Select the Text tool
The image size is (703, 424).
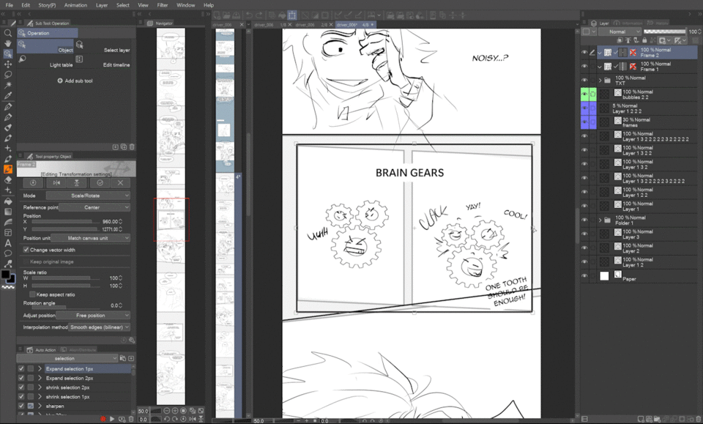point(7,243)
